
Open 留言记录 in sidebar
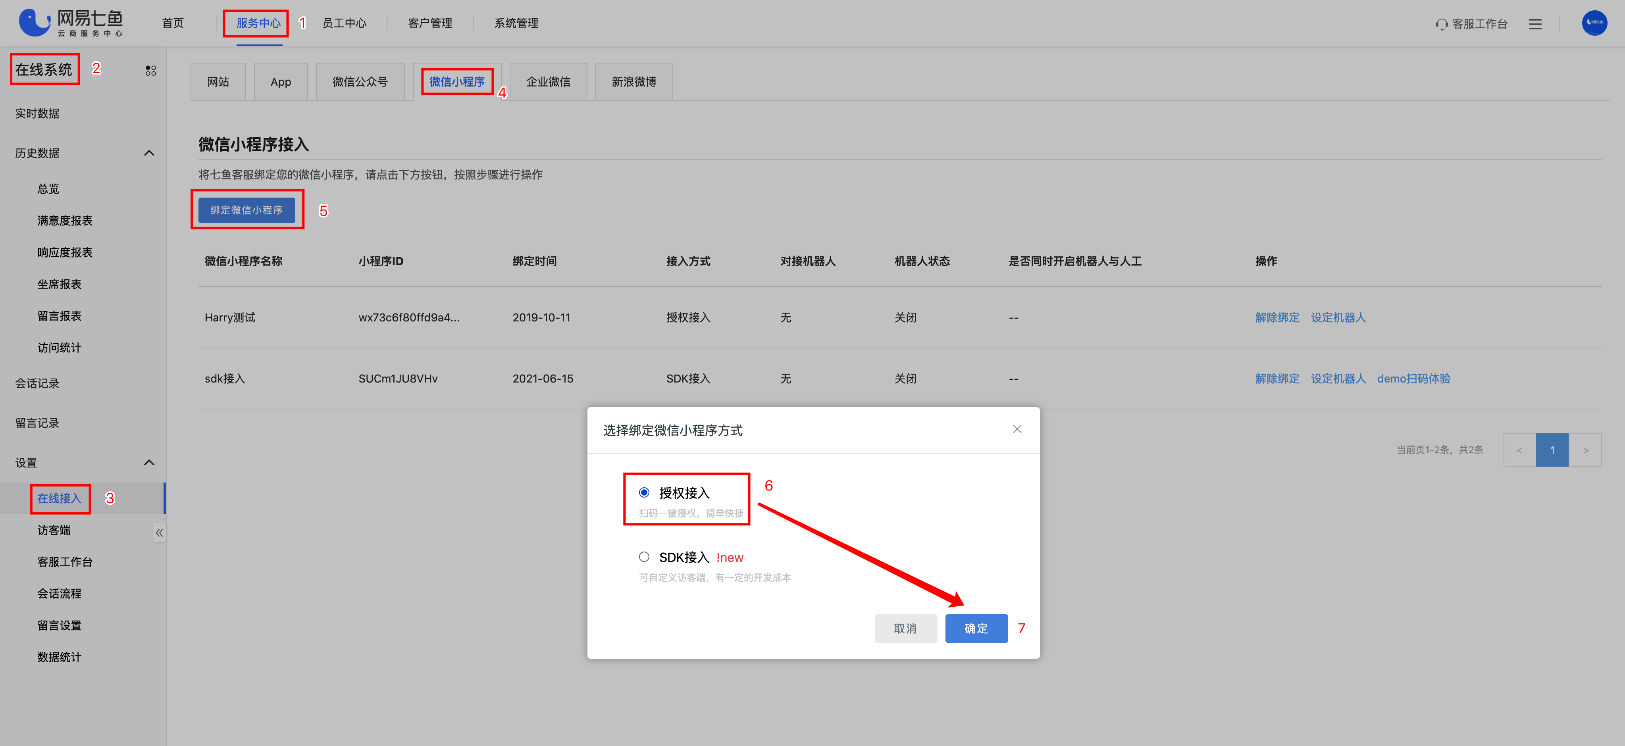point(37,423)
